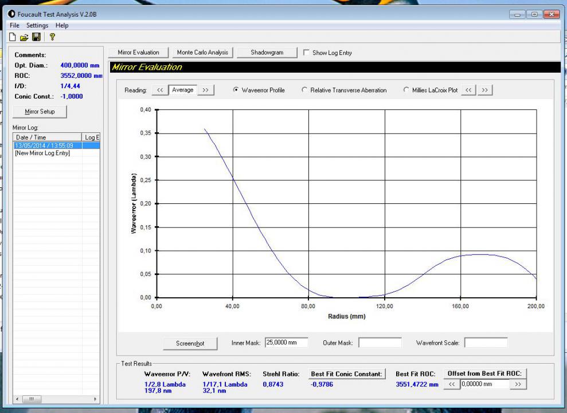Image resolution: width=567 pixels, height=413 pixels.
Task: Click the Mirror Log horizontal scrollbar thumb
Action: [x=32, y=399]
